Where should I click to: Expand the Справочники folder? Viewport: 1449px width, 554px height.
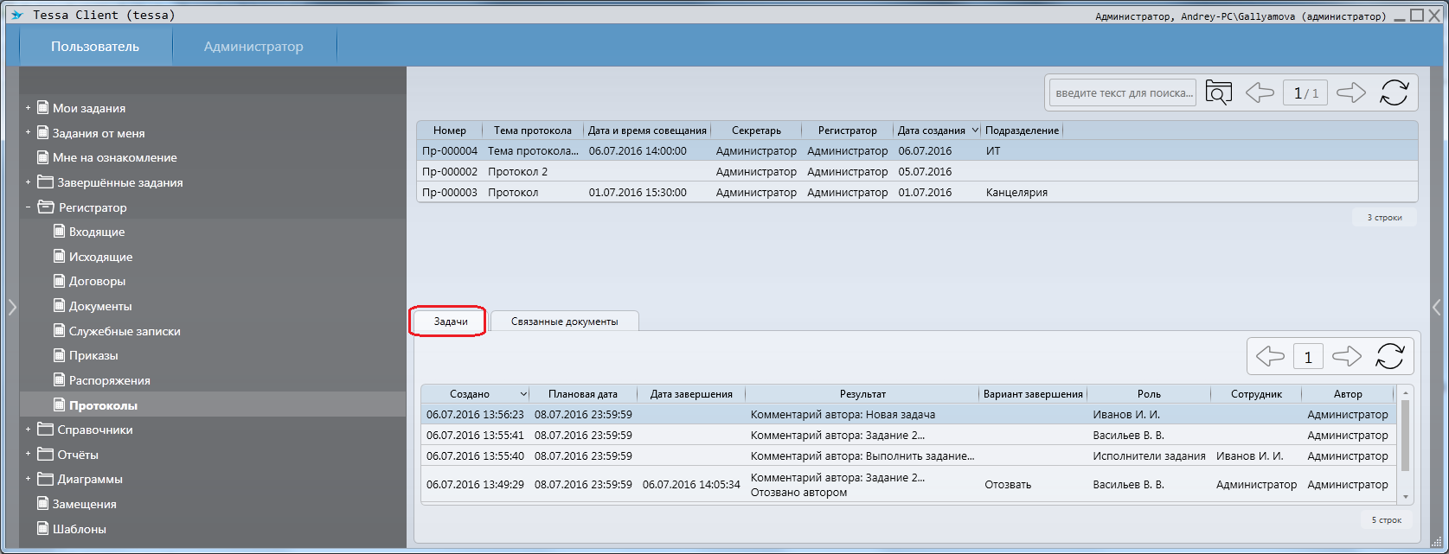pyautogui.click(x=28, y=430)
